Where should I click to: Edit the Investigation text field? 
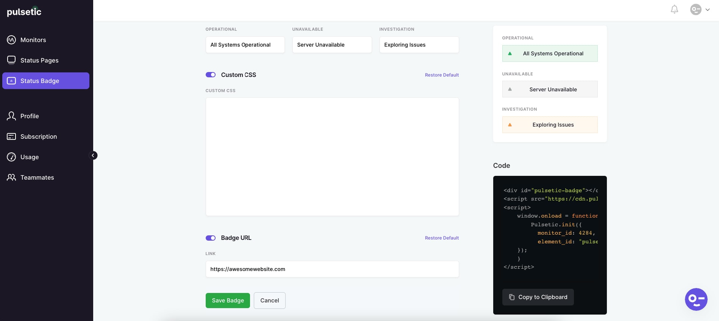pyautogui.click(x=419, y=45)
